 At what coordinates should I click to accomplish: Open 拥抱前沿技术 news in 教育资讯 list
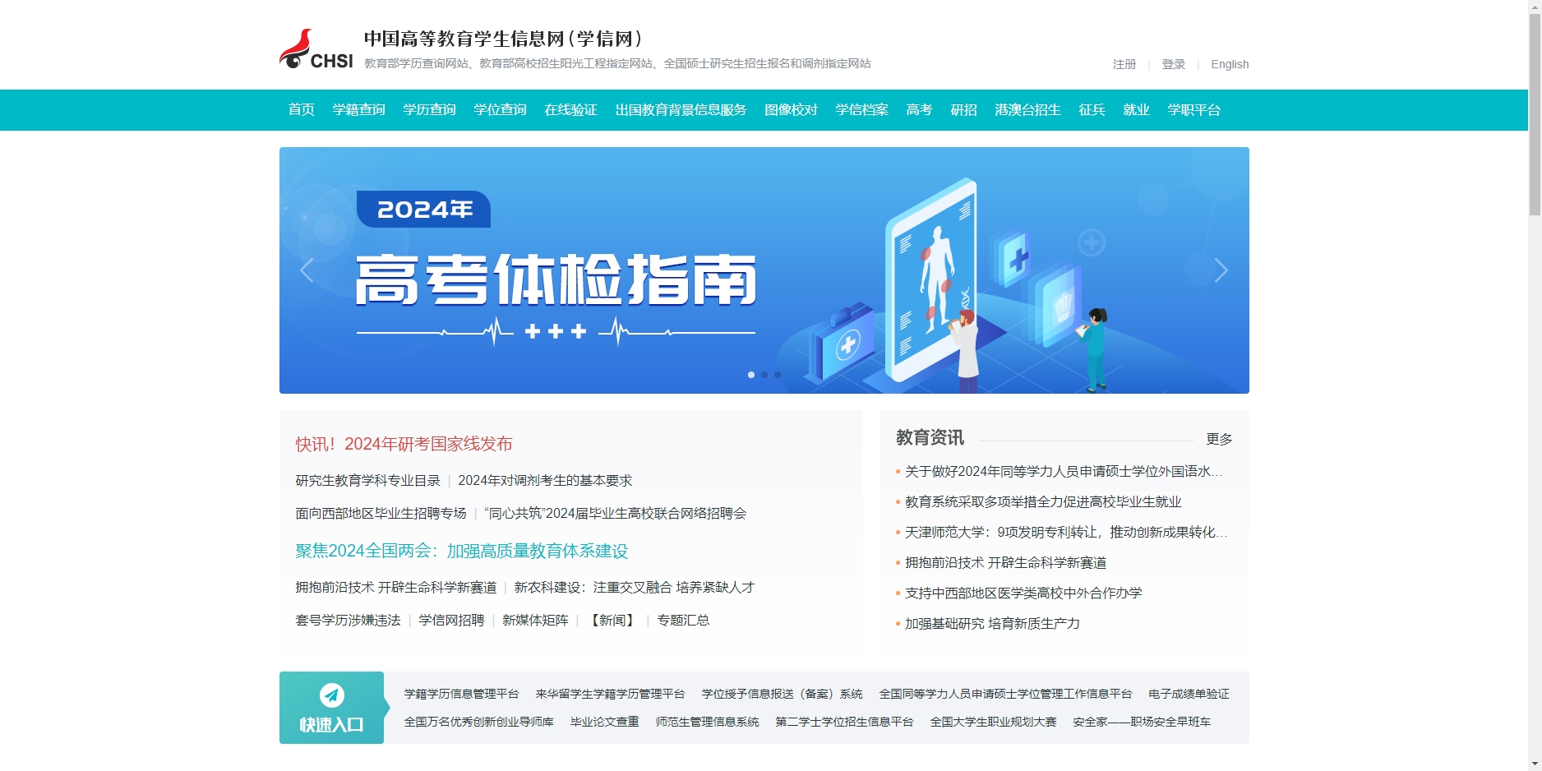click(x=1005, y=562)
